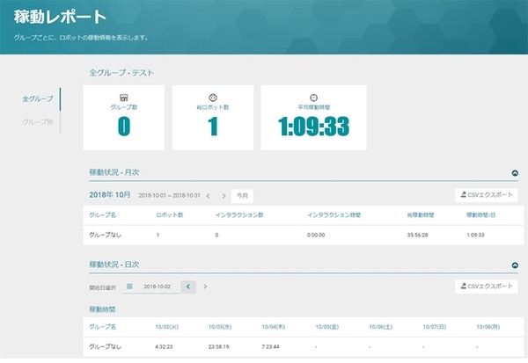Select グループなし row in monthly table
This screenshot has height=363, width=528.
tap(106, 236)
